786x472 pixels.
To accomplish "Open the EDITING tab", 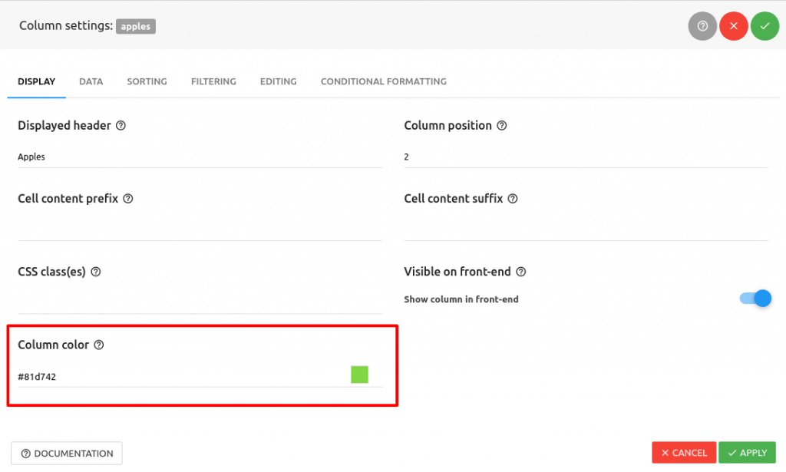I will (278, 81).
